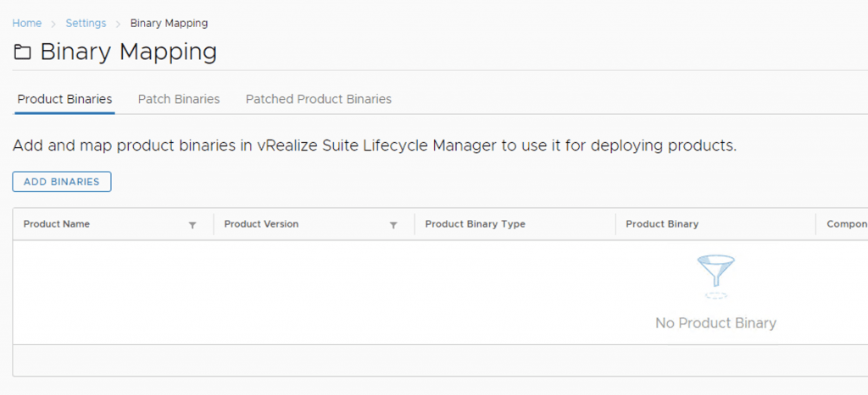
Task: Switch to the Patch Binaries tab
Action: point(179,99)
